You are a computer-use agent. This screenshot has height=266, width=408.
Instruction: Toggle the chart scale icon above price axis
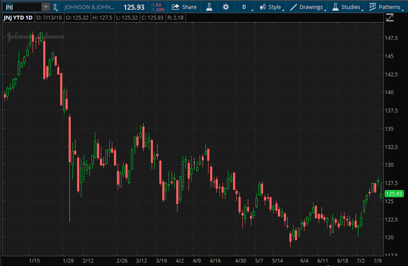point(390,18)
